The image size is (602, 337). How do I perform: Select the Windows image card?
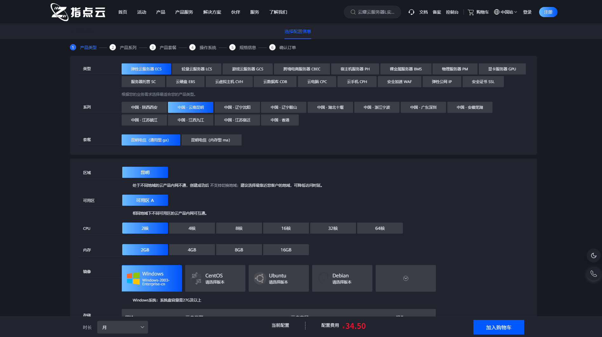pyautogui.click(x=152, y=278)
